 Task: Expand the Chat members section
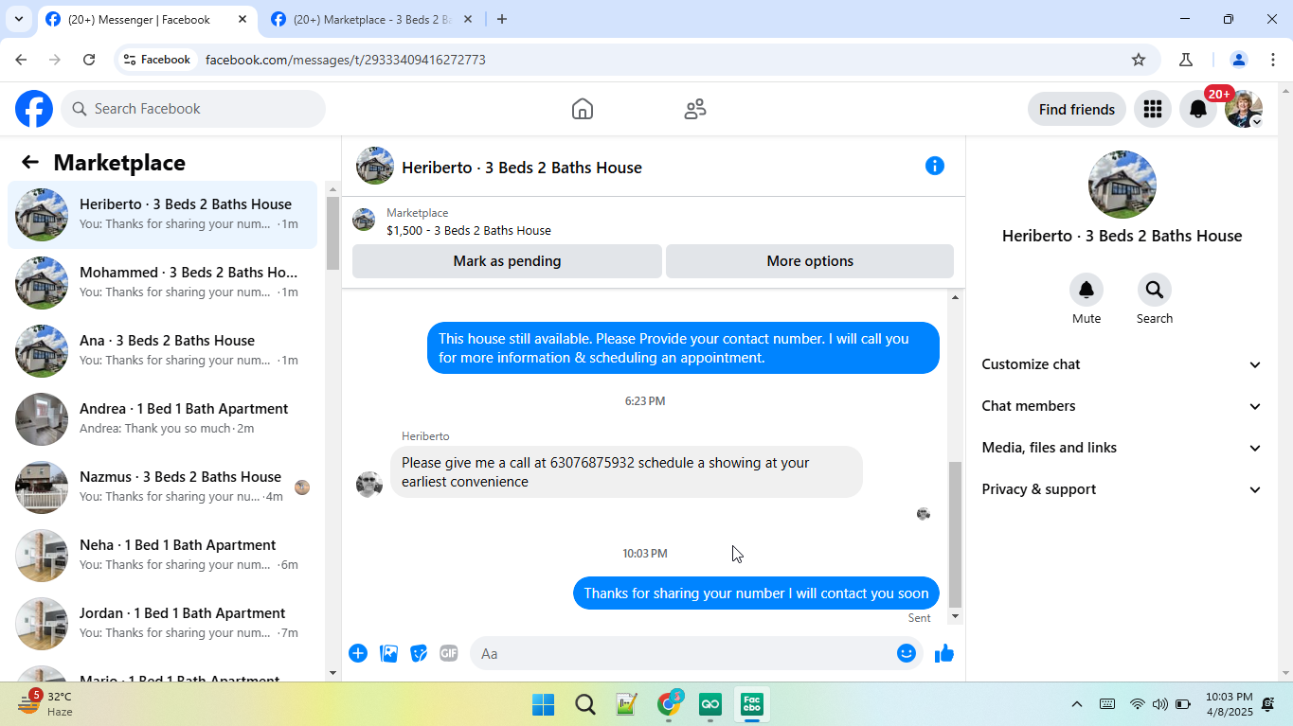tap(1122, 406)
